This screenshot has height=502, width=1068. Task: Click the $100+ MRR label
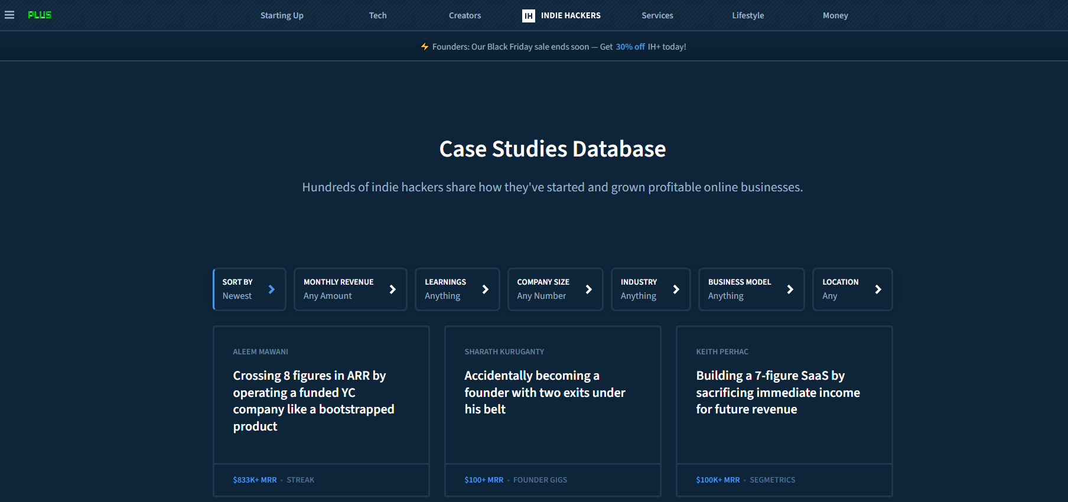pyautogui.click(x=484, y=480)
